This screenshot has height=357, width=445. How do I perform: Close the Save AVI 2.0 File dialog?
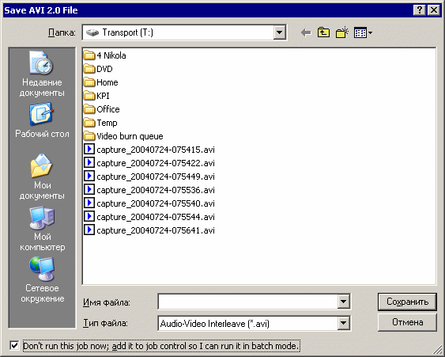(434, 10)
